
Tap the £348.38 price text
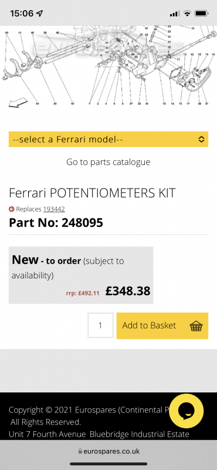[128, 291]
